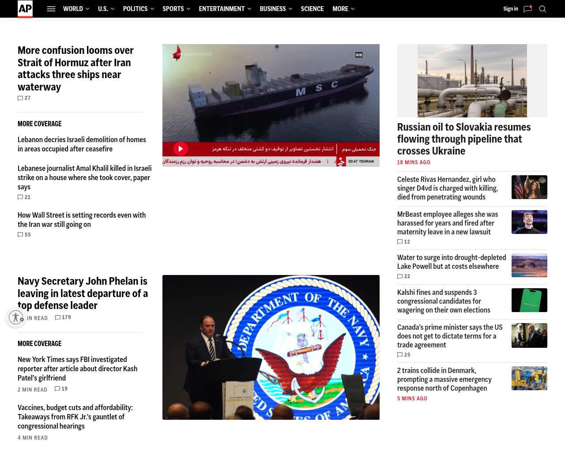Open MrBeast employee lawsuit article
The image size is (565, 452).
[x=448, y=223]
